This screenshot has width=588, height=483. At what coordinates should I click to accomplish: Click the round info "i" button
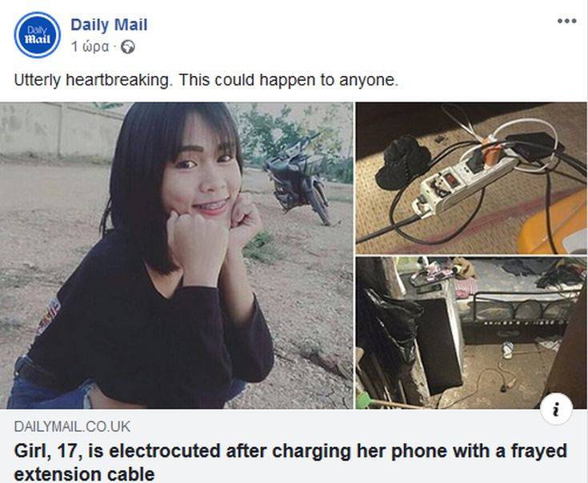(x=557, y=409)
